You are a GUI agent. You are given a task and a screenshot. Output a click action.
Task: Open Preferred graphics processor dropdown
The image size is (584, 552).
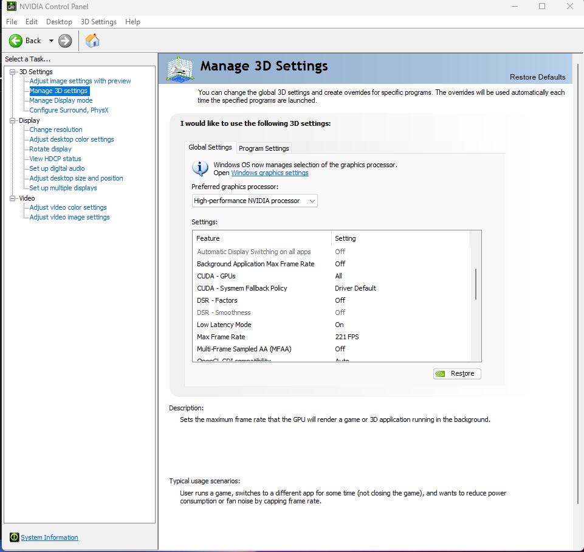tap(255, 201)
